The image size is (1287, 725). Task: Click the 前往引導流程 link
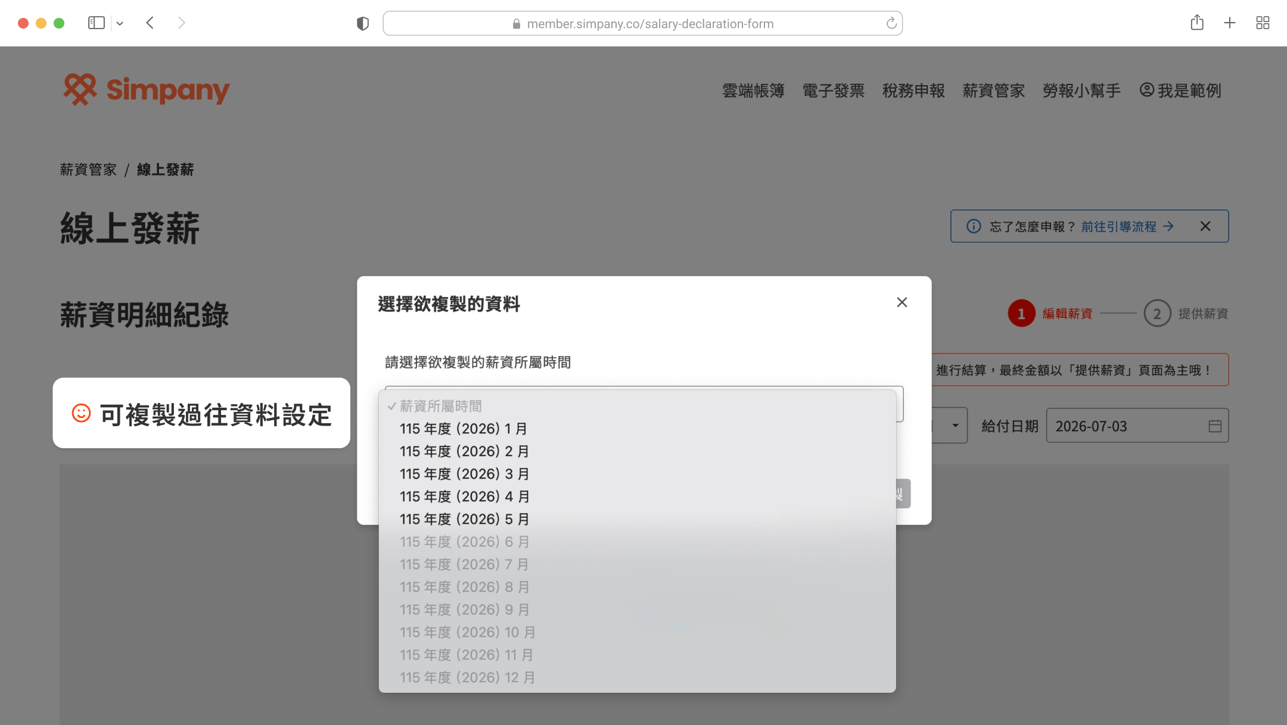(1119, 226)
